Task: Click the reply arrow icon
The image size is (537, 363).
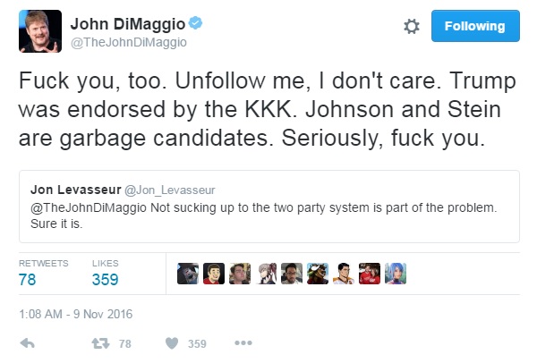Action: pos(28,342)
